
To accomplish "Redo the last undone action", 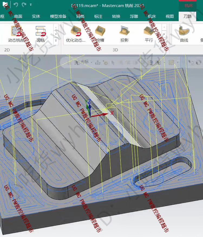I will 24,5.
